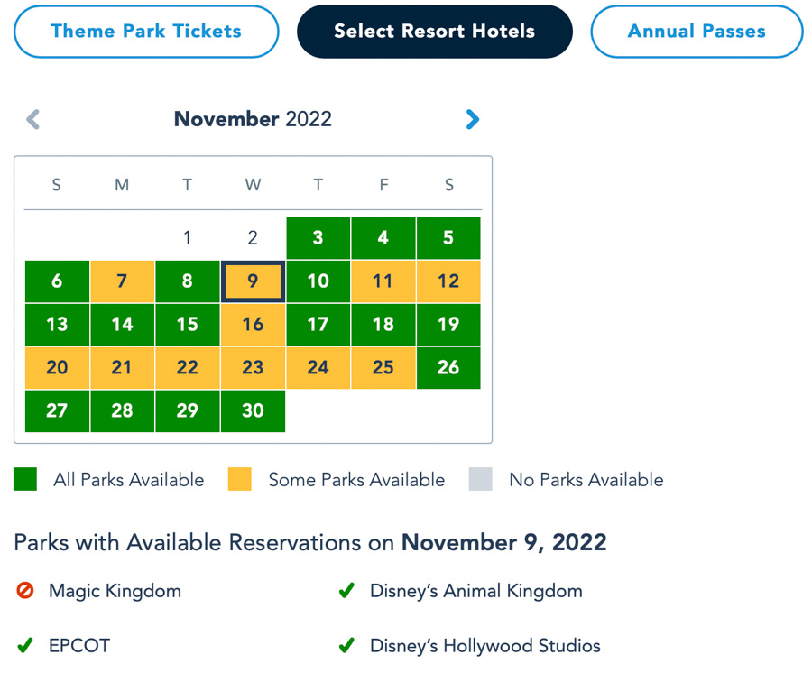
Task: Choose November 12 on the calendar
Action: [448, 281]
